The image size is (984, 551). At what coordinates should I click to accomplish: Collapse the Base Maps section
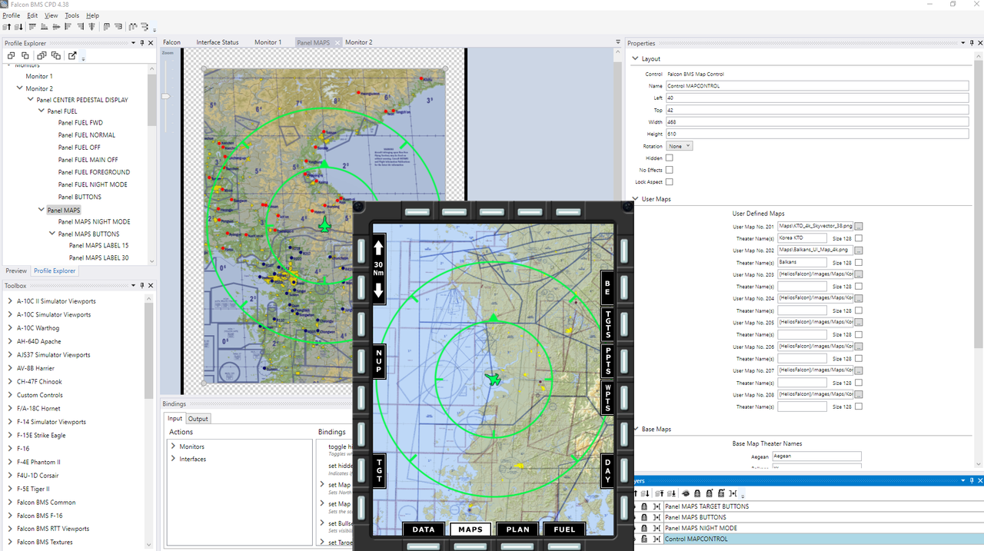point(635,429)
